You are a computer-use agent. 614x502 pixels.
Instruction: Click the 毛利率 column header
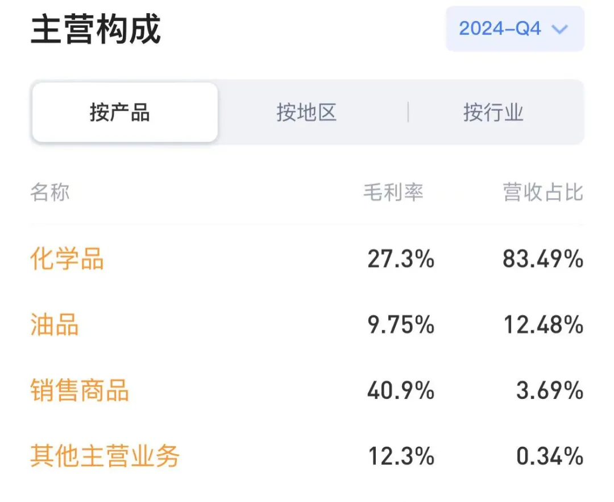(393, 192)
